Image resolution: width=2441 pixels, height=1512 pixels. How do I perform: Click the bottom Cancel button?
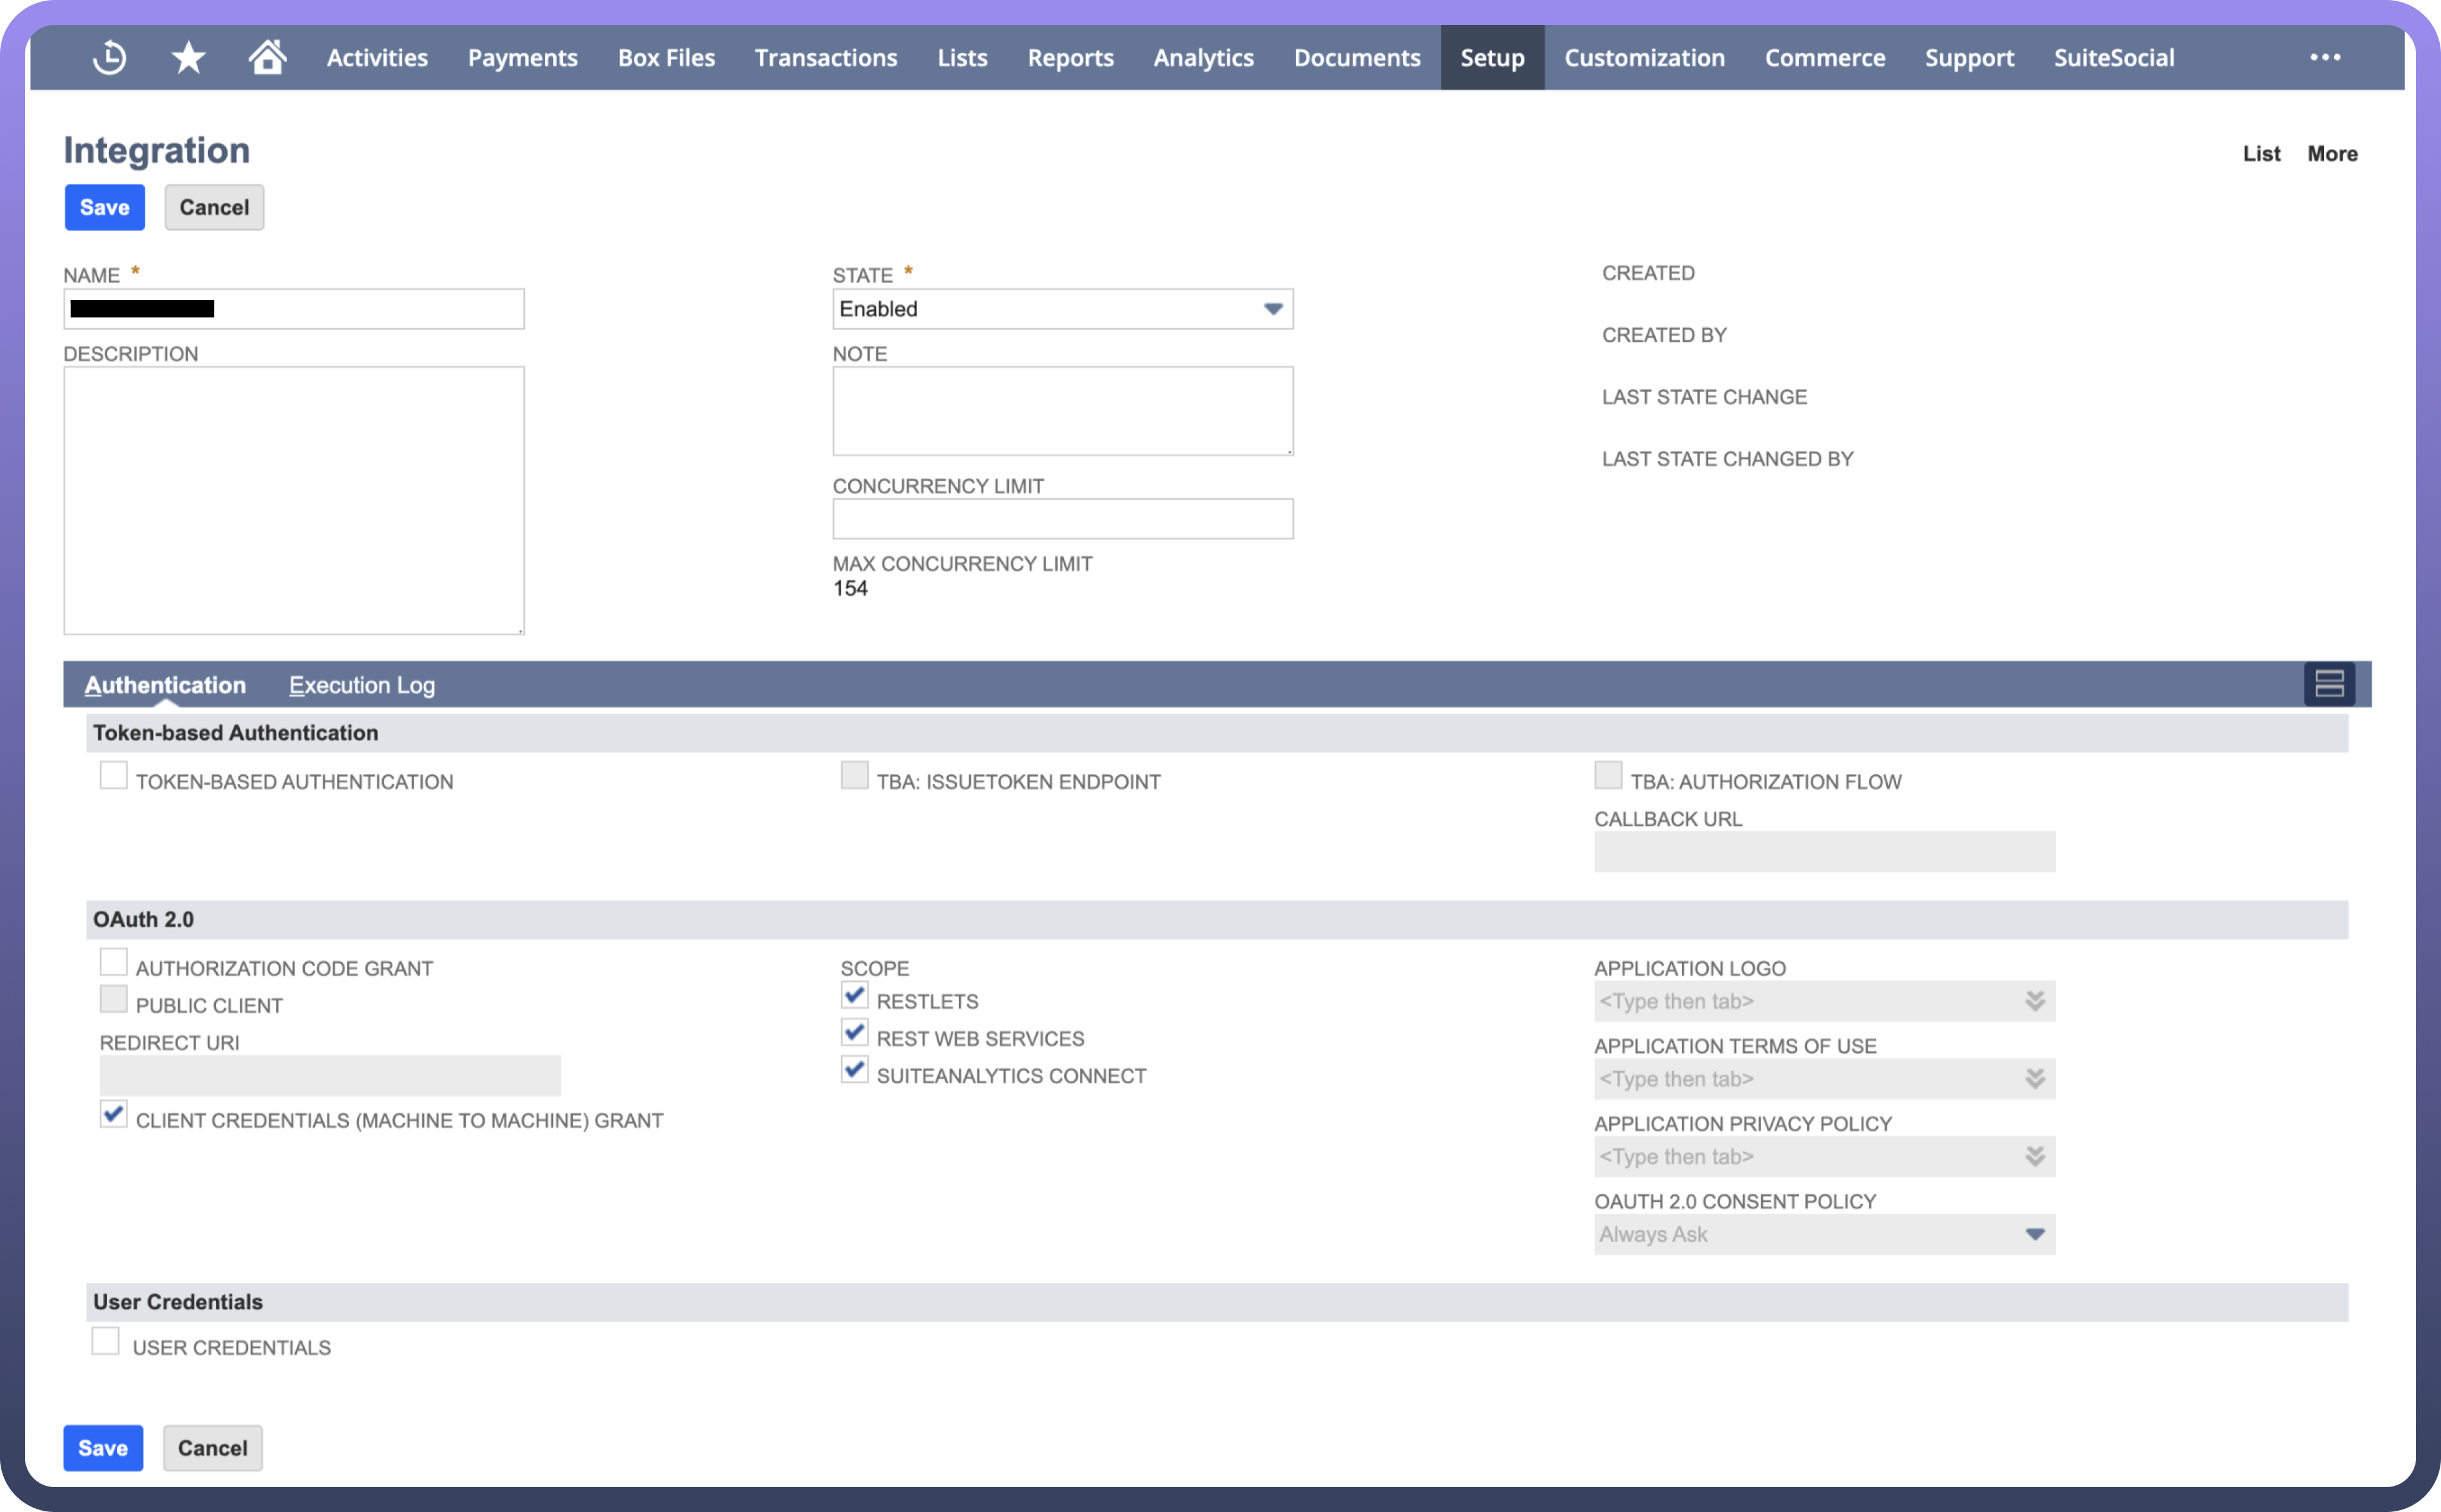click(212, 1448)
